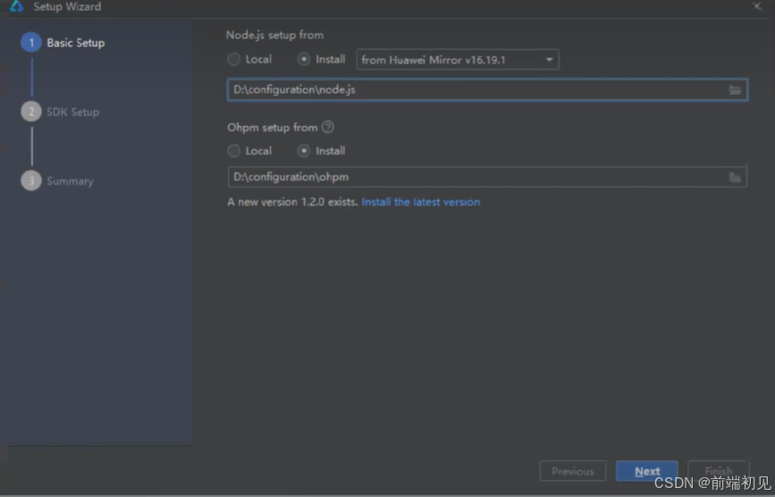The width and height of the screenshot is (775, 497).
Task: Select Local option for Ohpm setup
Action: pyautogui.click(x=249, y=151)
